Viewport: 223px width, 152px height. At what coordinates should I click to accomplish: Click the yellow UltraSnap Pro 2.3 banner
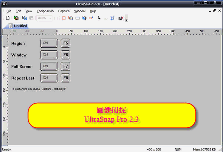(x=112, y=116)
